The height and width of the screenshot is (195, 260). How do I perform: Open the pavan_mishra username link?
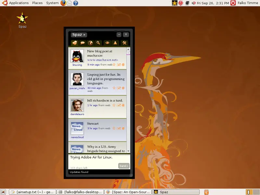pyautogui.click(x=77, y=88)
